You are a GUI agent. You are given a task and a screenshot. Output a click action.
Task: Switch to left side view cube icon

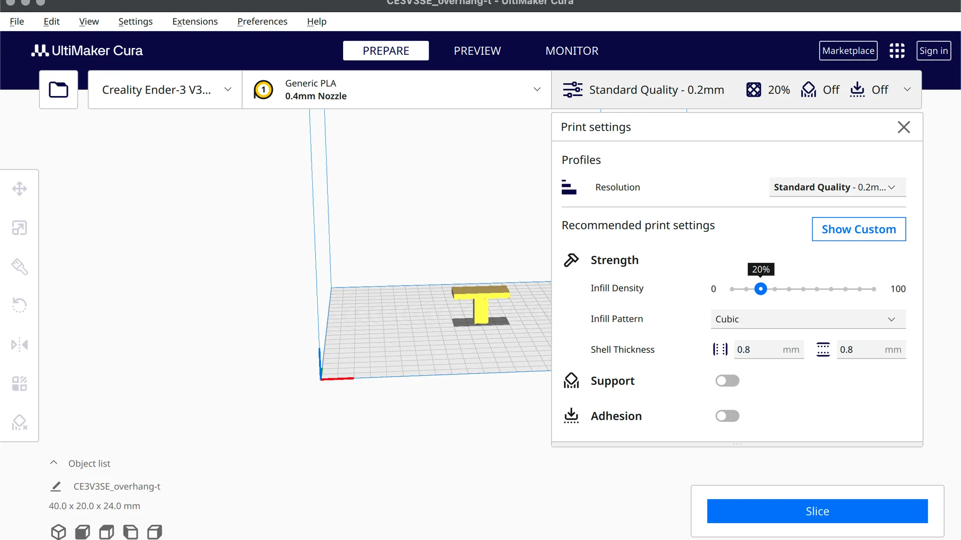point(131,532)
